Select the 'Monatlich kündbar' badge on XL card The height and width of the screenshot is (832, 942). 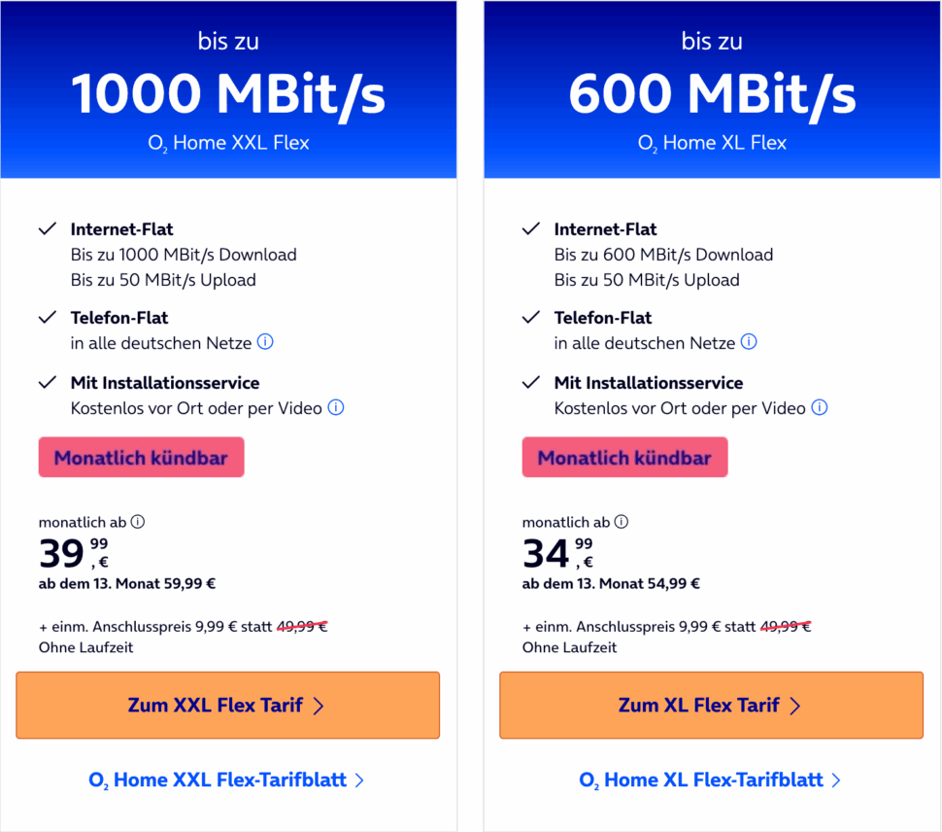point(624,457)
